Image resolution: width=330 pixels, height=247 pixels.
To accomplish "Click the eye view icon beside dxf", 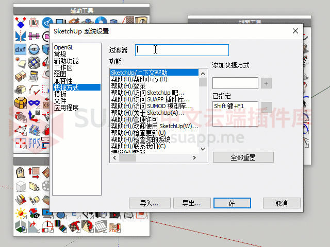I will pos(34,49).
